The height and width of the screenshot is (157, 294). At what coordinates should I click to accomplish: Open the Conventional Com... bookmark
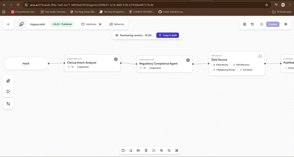[24, 12]
